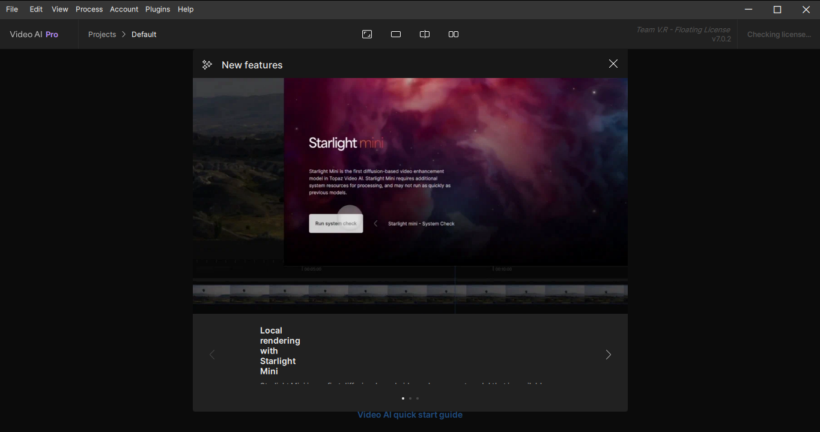Open the Video AI quick start guide

(410, 415)
